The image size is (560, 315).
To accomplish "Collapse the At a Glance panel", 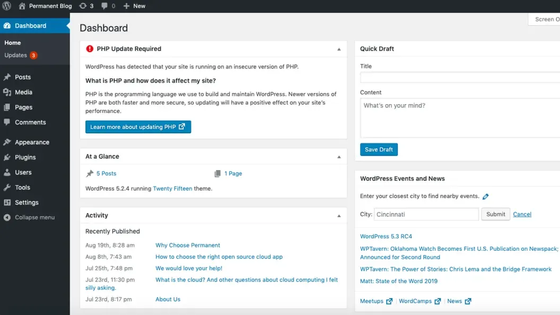I will click(x=339, y=157).
